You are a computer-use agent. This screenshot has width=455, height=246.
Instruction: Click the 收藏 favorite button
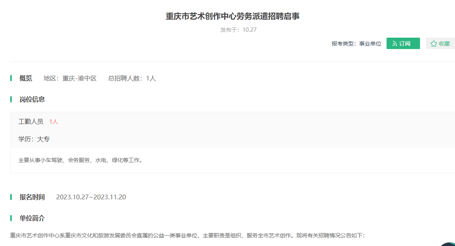[440, 44]
